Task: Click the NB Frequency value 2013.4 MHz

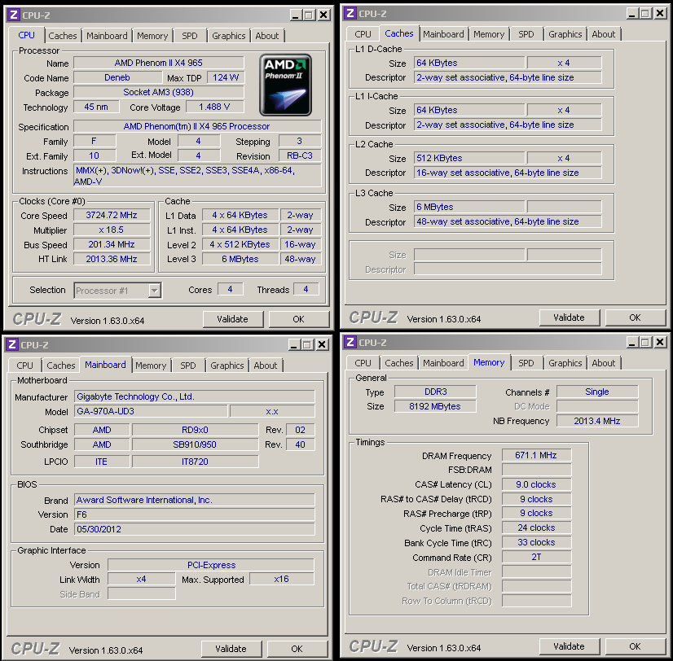Action: [x=597, y=421]
